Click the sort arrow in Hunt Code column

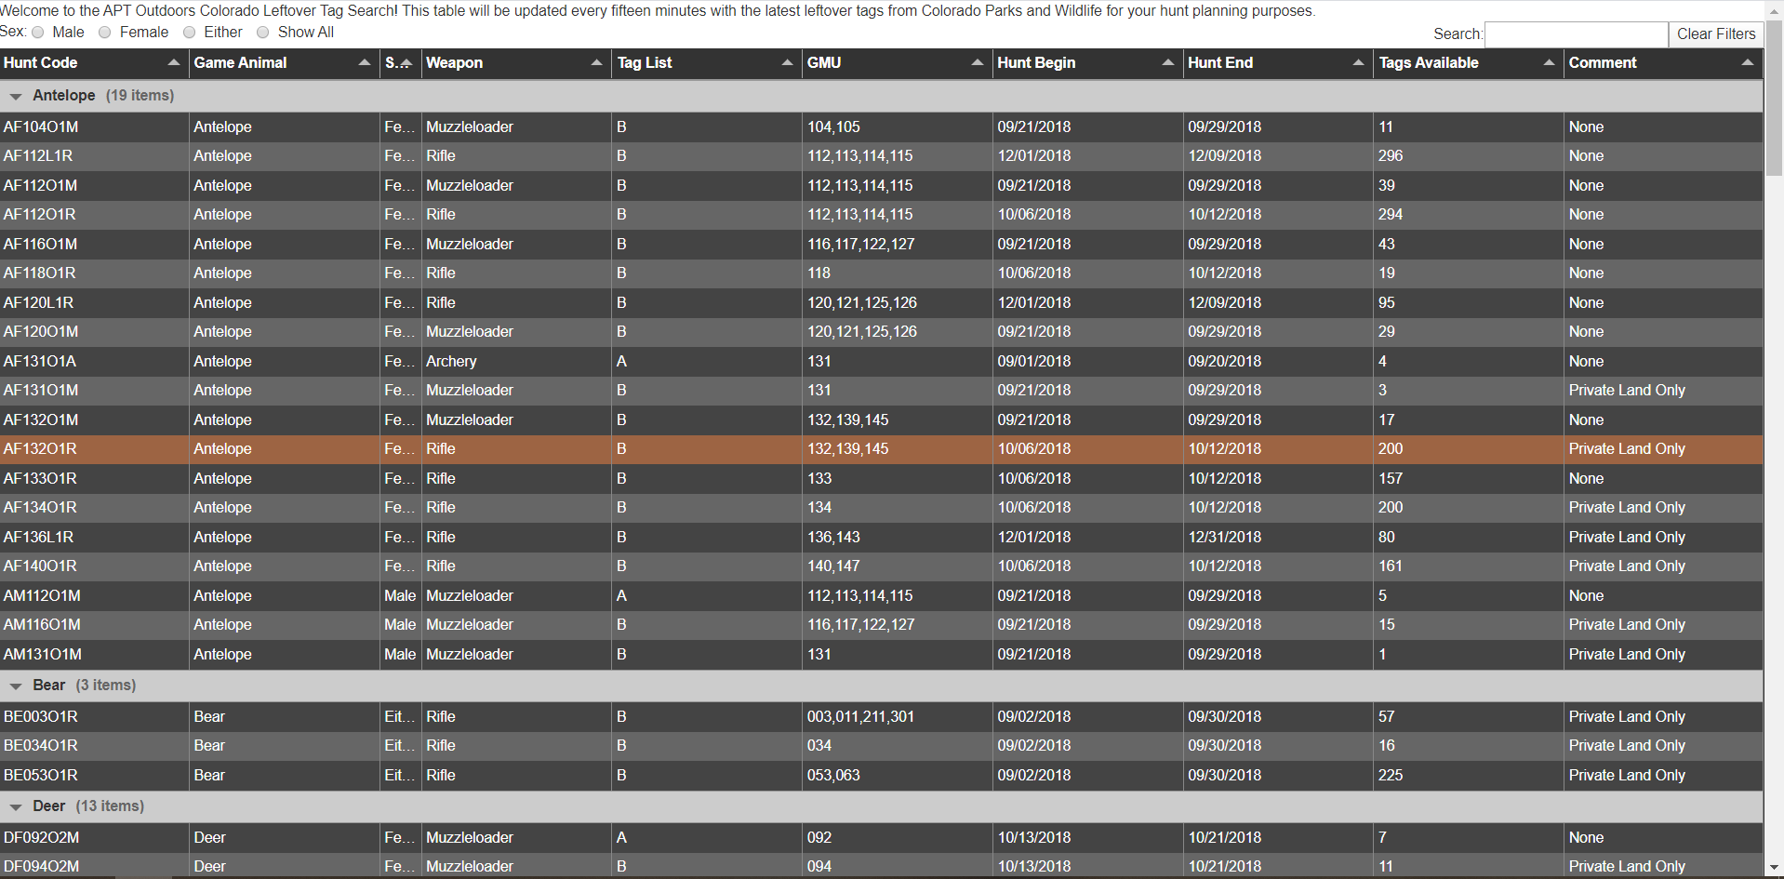pos(173,63)
